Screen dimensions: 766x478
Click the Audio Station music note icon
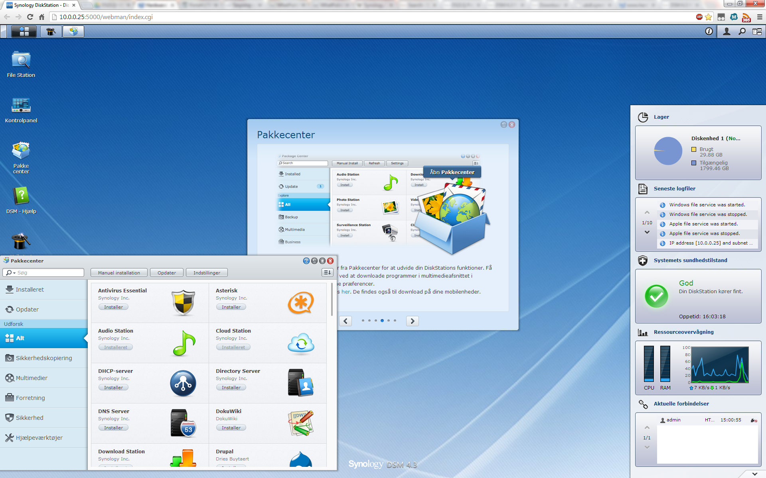(184, 343)
